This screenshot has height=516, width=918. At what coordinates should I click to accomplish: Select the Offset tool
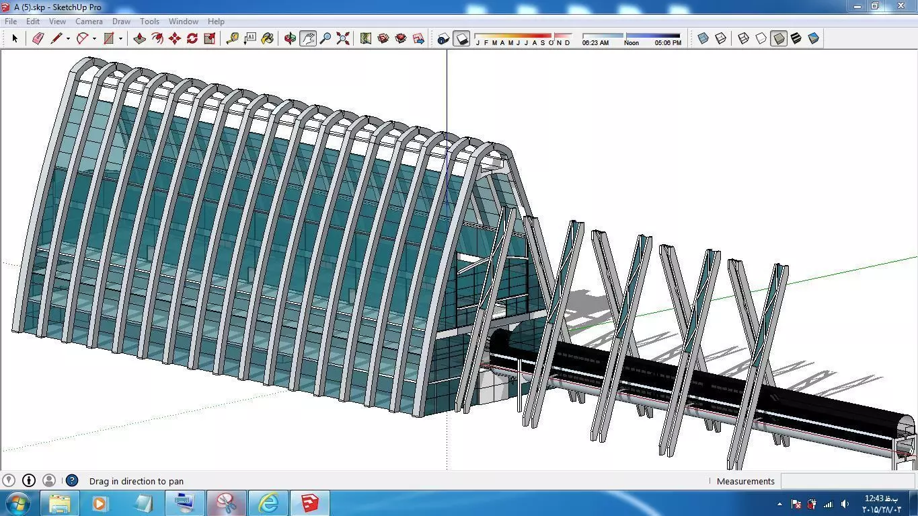157,38
